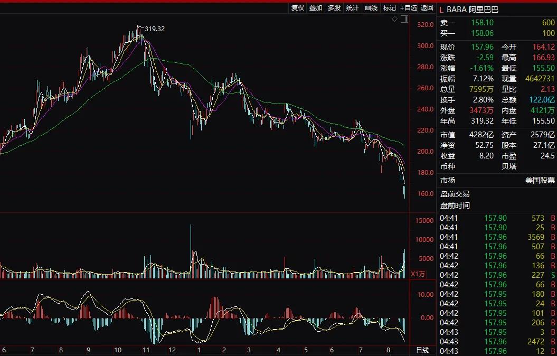Toggle the side panel layout icon
This screenshot has width=557, height=356.
[404, 19]
